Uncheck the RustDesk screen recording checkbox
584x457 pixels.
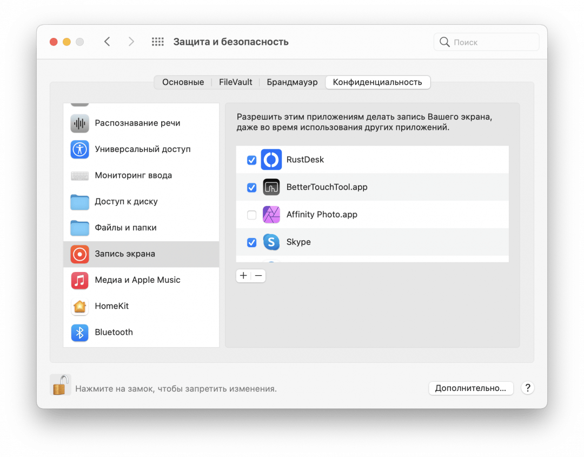251,160
